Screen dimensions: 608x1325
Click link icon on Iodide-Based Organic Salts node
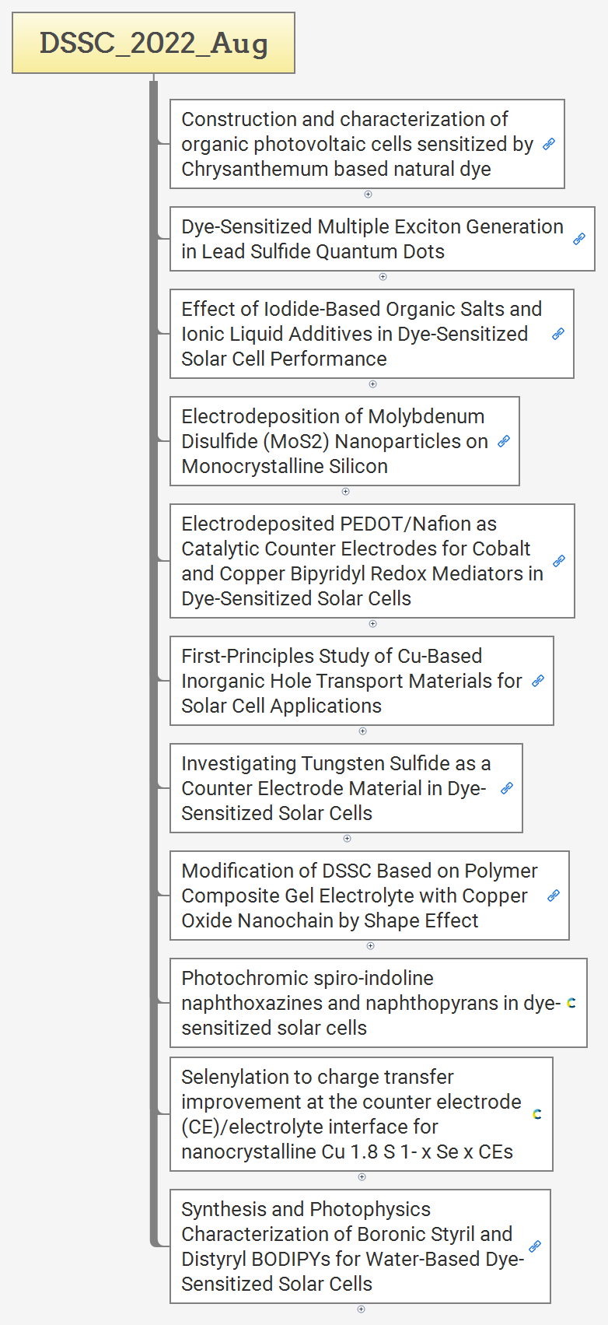pyautogui.click(x=558, y=334)
